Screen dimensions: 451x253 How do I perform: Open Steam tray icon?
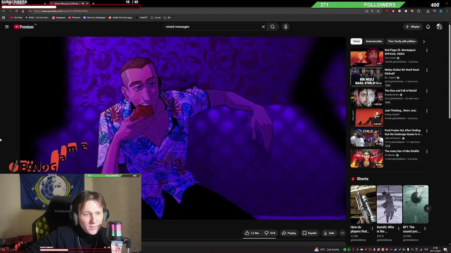(396, 249)
